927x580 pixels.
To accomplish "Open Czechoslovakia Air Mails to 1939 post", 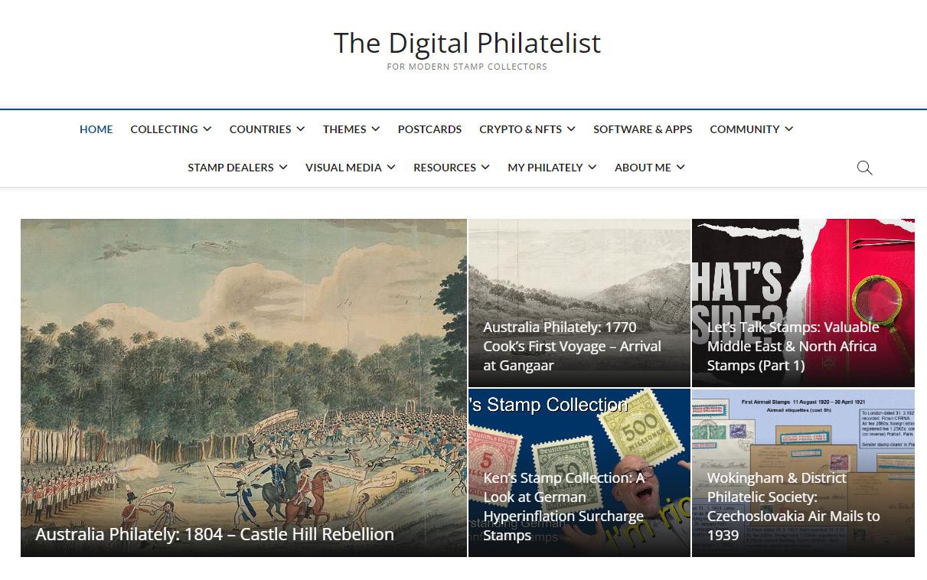I will pos(793,507).
